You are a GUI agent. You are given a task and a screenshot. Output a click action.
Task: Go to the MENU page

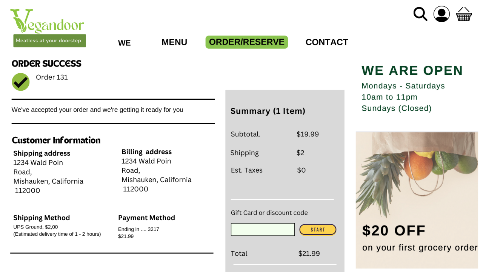pos(174,42)
